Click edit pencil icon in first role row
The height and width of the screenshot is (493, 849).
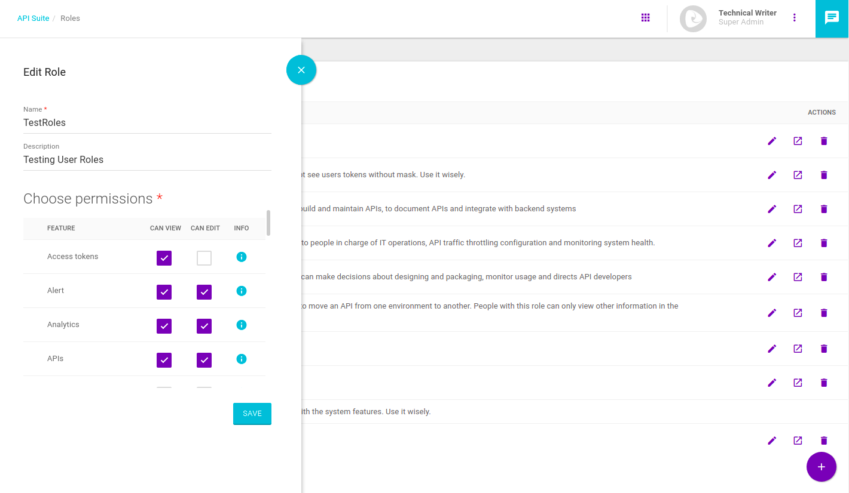(772, 141)
